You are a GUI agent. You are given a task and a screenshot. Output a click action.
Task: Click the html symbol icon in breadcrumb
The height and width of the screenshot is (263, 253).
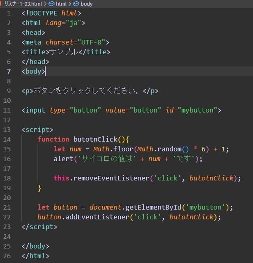pyautogui.click(x=51, y=4)
